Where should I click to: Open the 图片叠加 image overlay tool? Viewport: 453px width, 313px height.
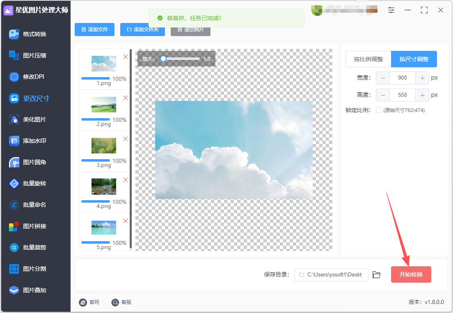pyautogui.click(x=28, y=290)
